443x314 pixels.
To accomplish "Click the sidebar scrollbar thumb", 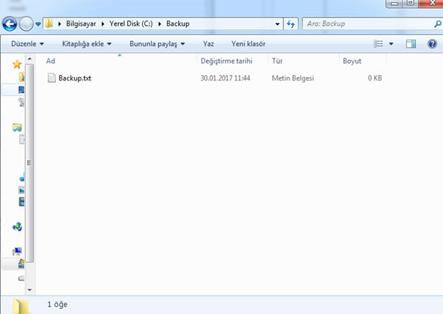I will (29, 163).
